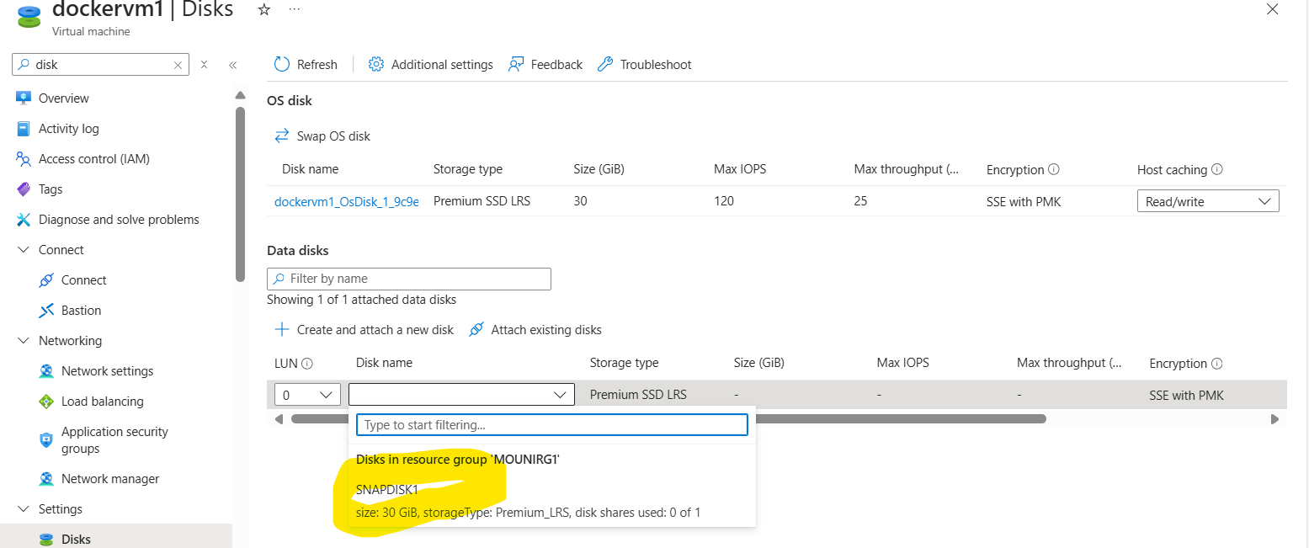Open Application security groups

(x=114, y=440)
